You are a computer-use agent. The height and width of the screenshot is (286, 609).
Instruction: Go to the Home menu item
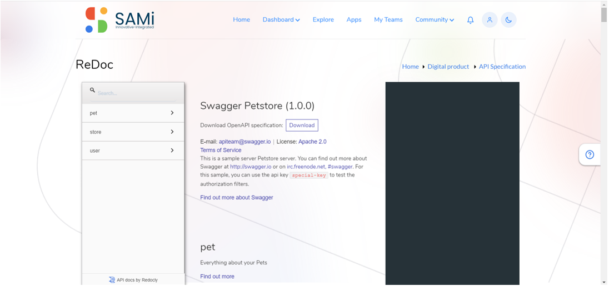pyautogui.click(x=242, y=20)
